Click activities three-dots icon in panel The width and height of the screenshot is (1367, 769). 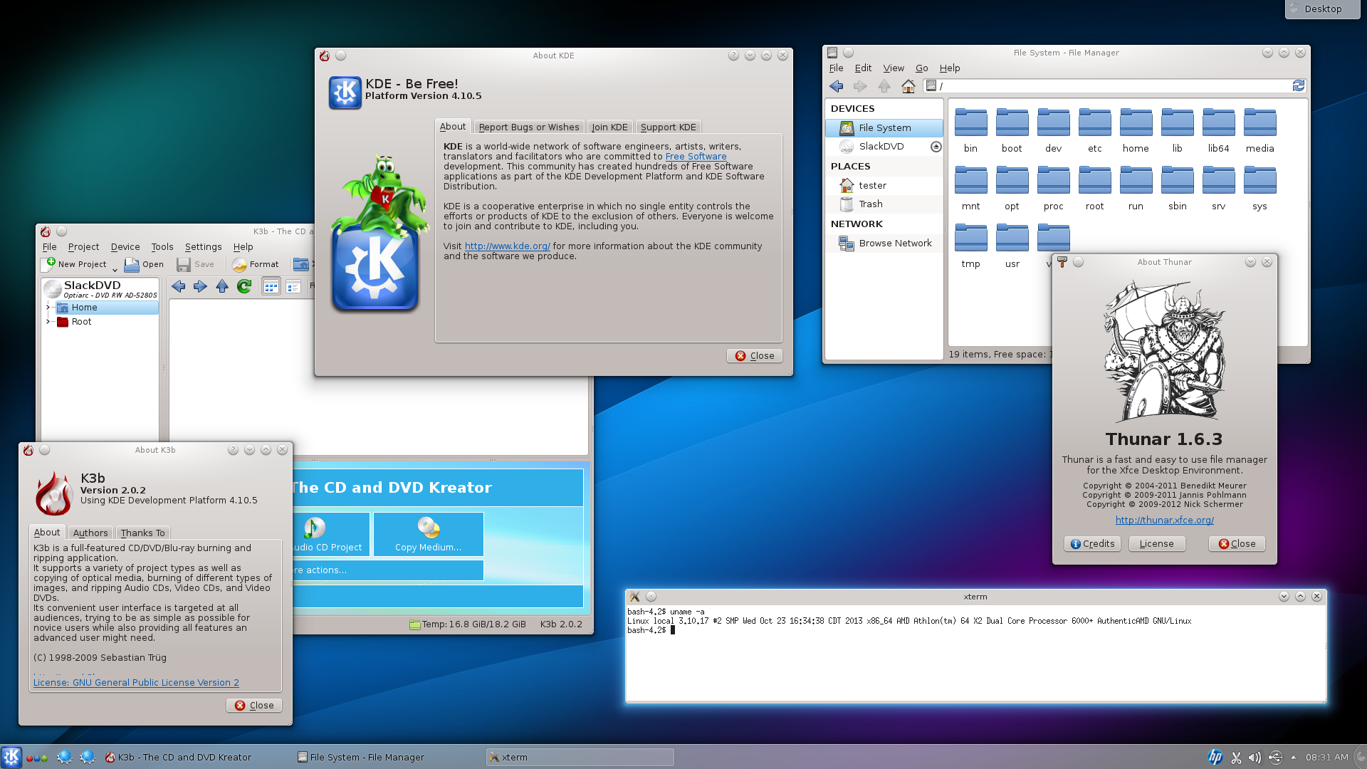pyautogui.click(x=37, y=758)
